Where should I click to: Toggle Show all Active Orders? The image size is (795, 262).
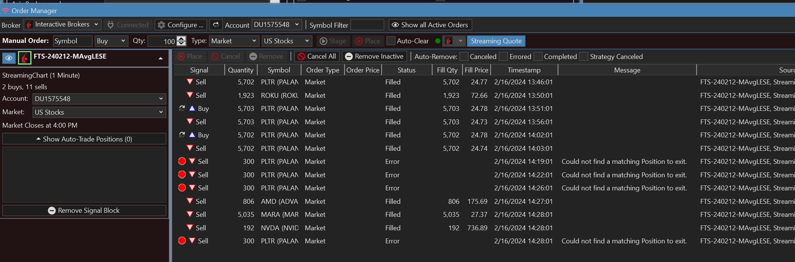coord(430,25)
